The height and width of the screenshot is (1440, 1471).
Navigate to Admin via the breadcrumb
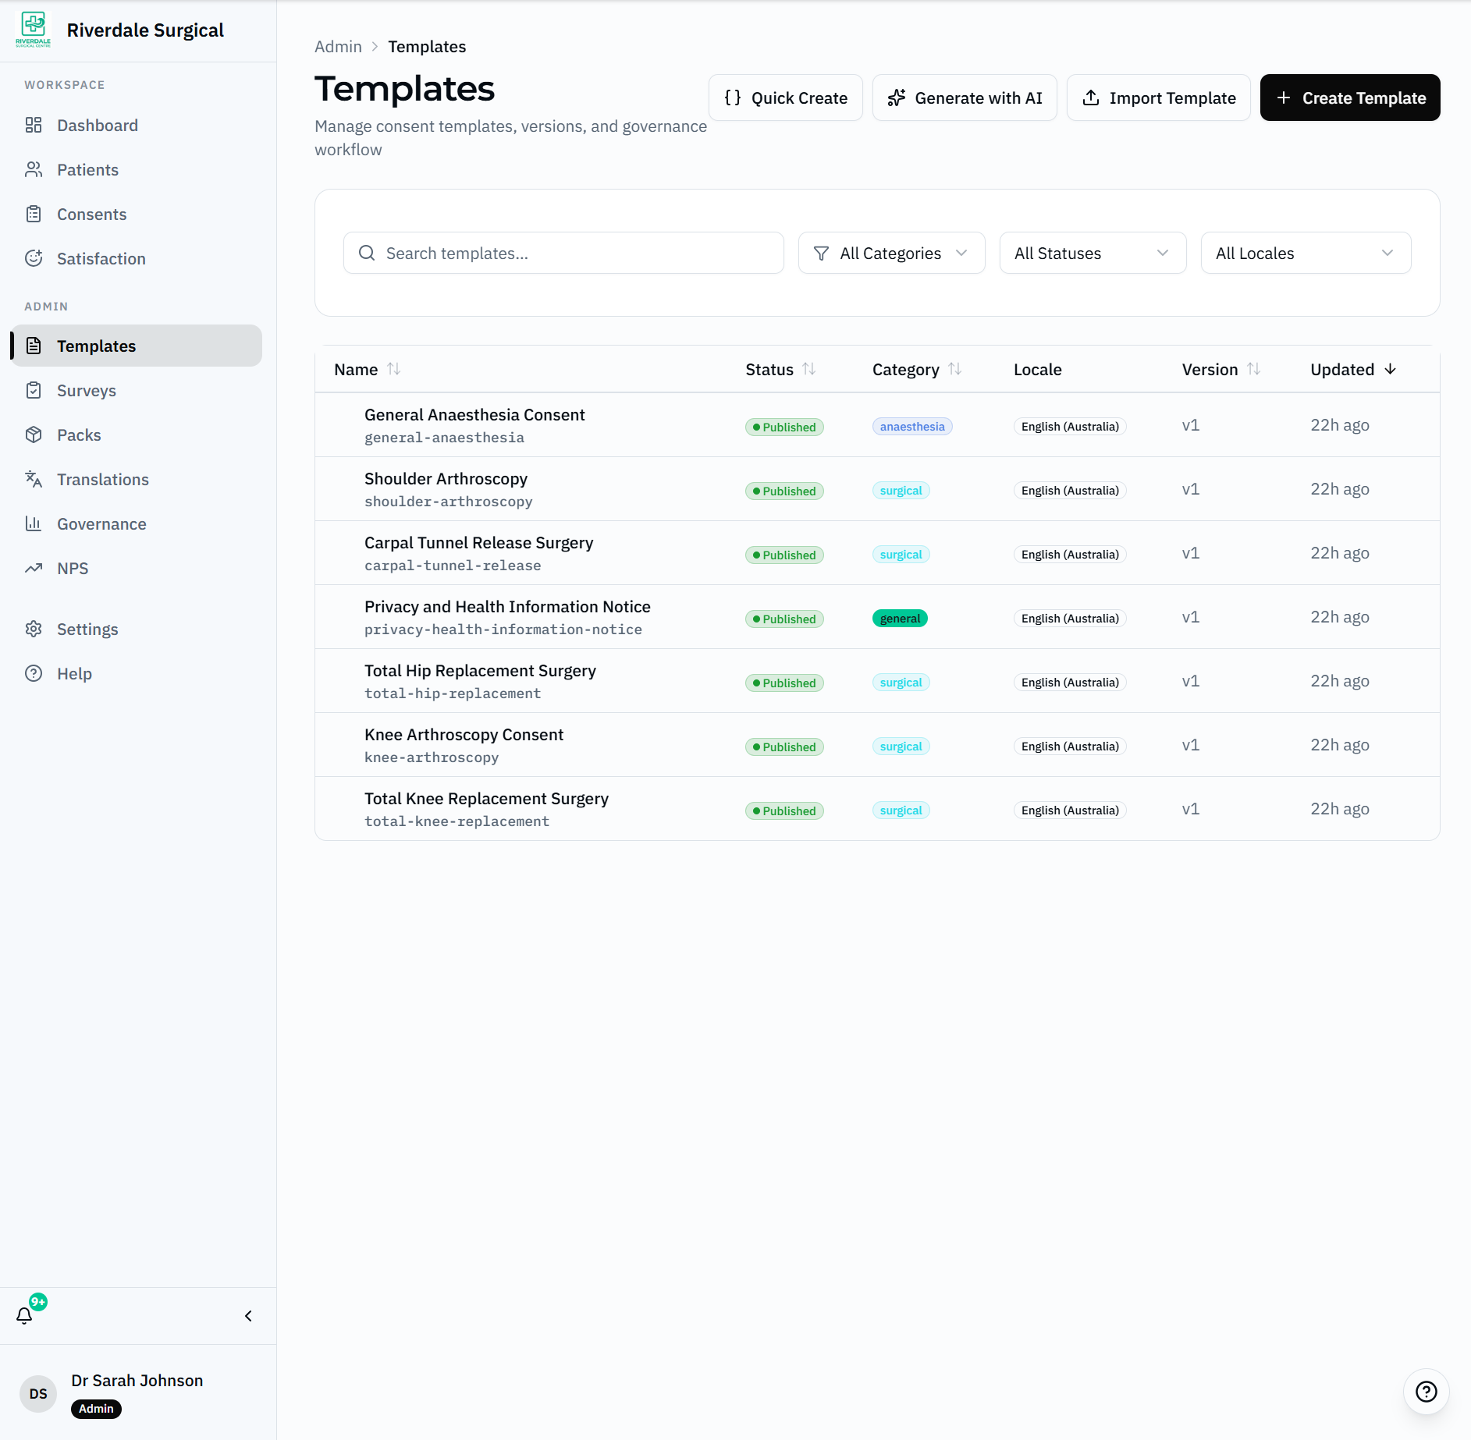coord(338,46)
